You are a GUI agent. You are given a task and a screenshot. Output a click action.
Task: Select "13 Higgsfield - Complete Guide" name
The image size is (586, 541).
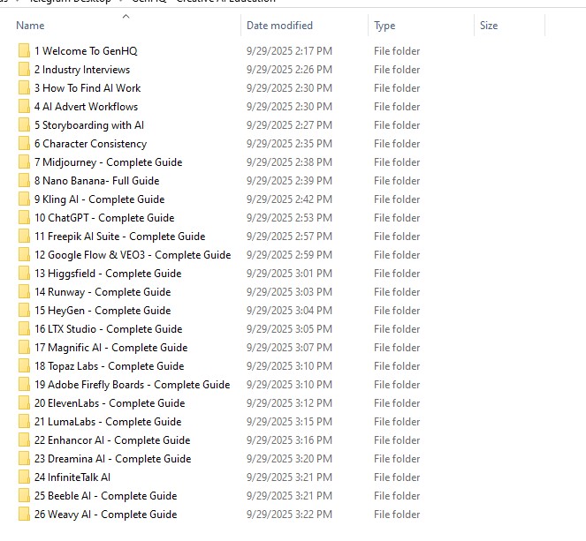tap(108, 273)
